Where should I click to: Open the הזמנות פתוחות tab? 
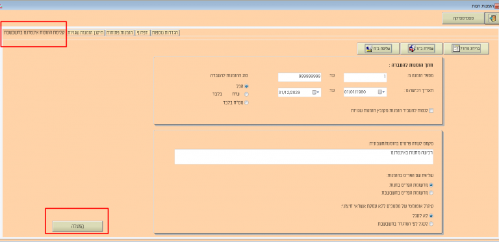120,32
